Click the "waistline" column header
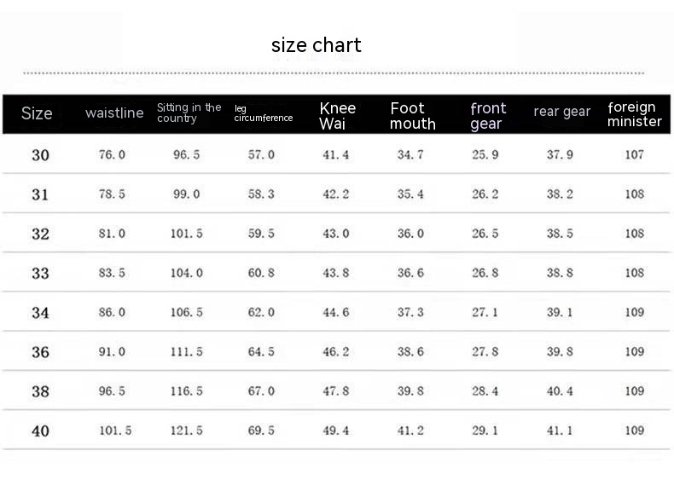Viewport: 674px width, 497px height. click(x=114, y=113)
